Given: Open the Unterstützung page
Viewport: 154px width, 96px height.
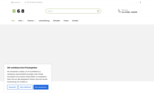Looking at the screenshot, I should pos(44,21).
